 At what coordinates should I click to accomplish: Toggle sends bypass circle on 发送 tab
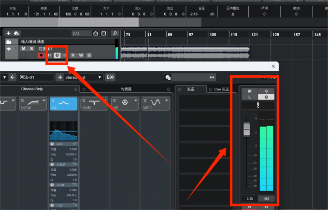[x=180, y=89]
